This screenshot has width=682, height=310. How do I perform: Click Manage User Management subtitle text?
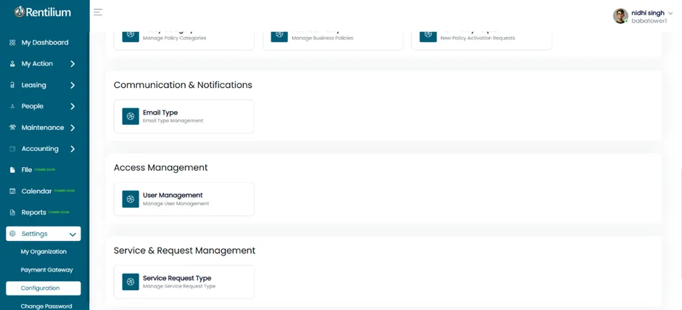[x=176, y=204]
